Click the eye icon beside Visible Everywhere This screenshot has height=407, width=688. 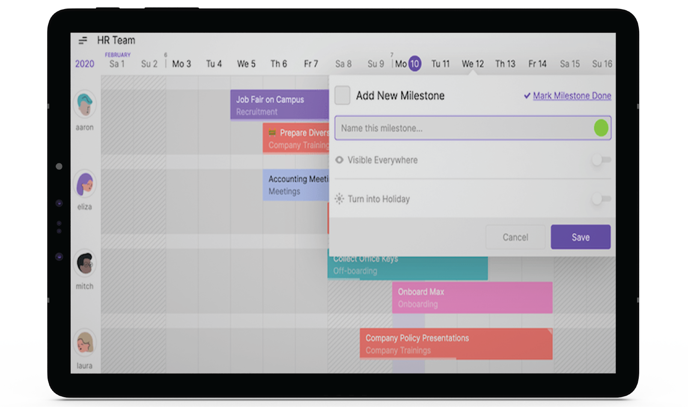(x=340, y=160)
